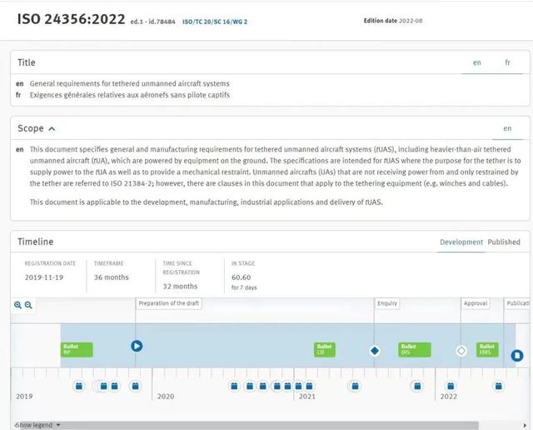Click the blue play circle milestone icon
The height and width of the screenshot is (430, 533).
pyautogui.click(x=137, y=346)
